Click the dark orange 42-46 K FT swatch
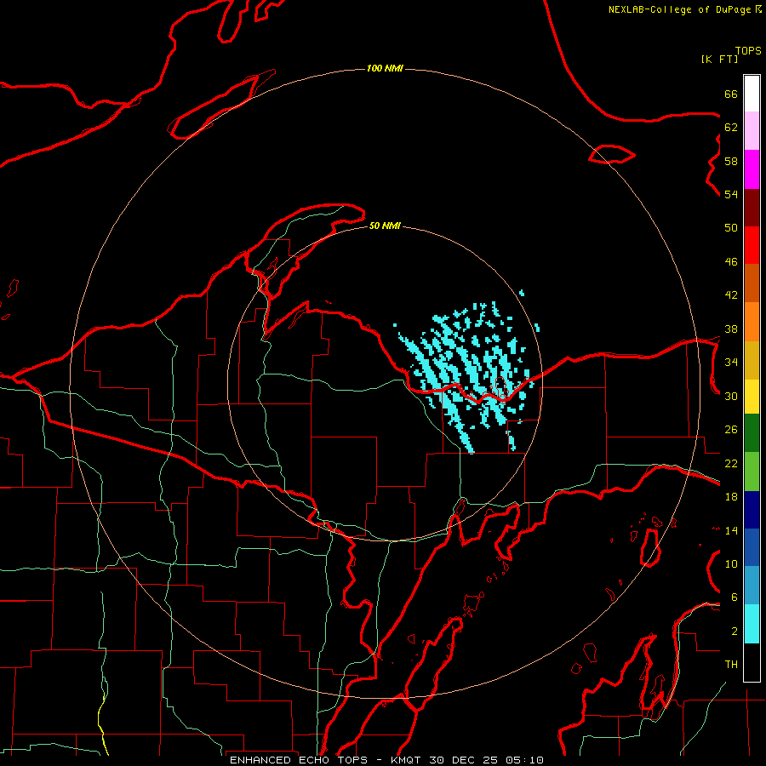This screenshot has width=766, height=766. tap(752, 283)
